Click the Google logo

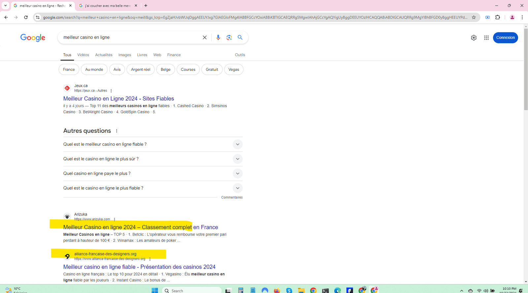[x=33, y=38]
